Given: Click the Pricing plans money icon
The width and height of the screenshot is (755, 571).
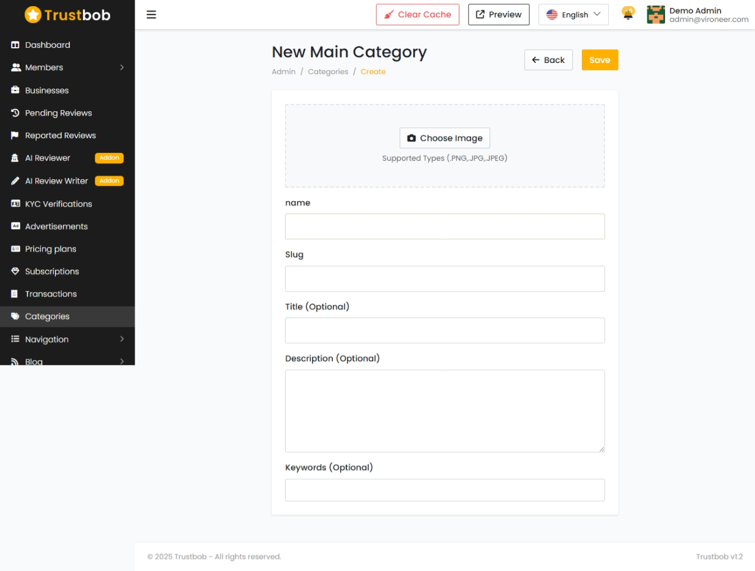Looking at the screenshot, I should (x=15, y=249).
